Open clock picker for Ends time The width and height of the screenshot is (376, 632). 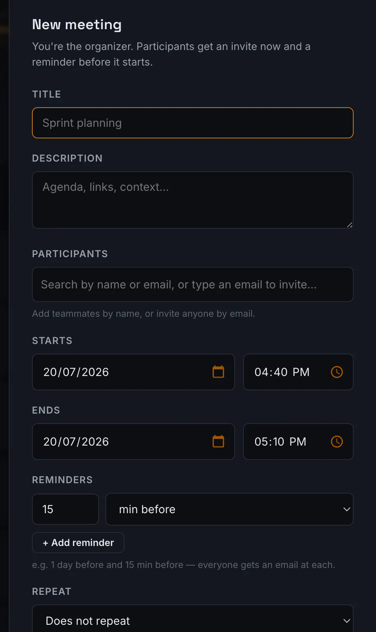click(x=337, y=442)
